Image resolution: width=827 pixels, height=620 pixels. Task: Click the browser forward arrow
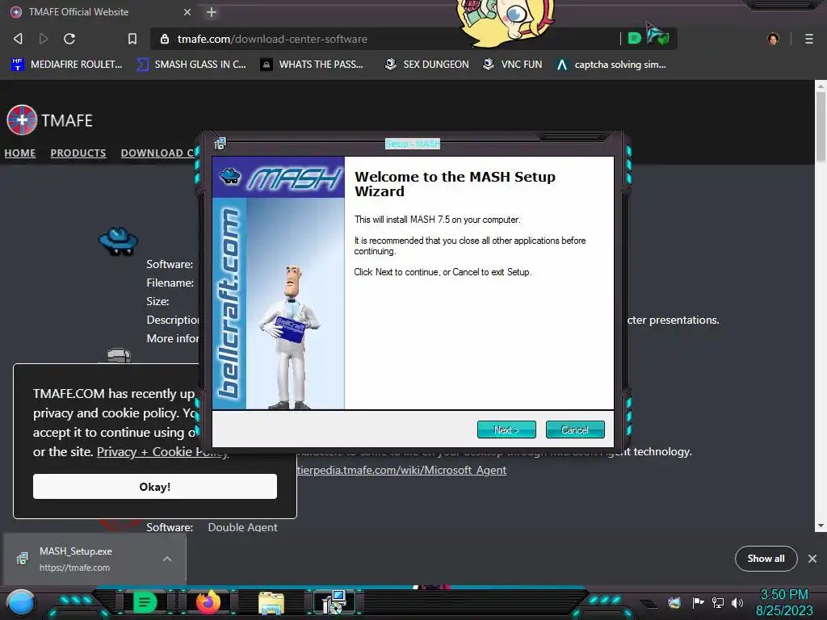(x=44, y=39)
